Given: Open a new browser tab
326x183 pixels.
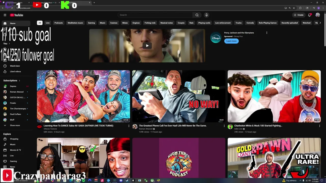Looking at the screenshot, I should pyautogui.click(x=94, y=3).
